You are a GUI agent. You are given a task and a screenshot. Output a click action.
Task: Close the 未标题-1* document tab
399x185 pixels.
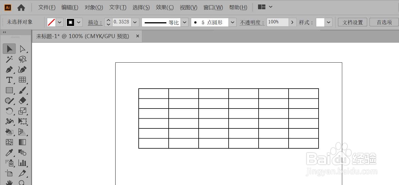(x=138, y=36)
